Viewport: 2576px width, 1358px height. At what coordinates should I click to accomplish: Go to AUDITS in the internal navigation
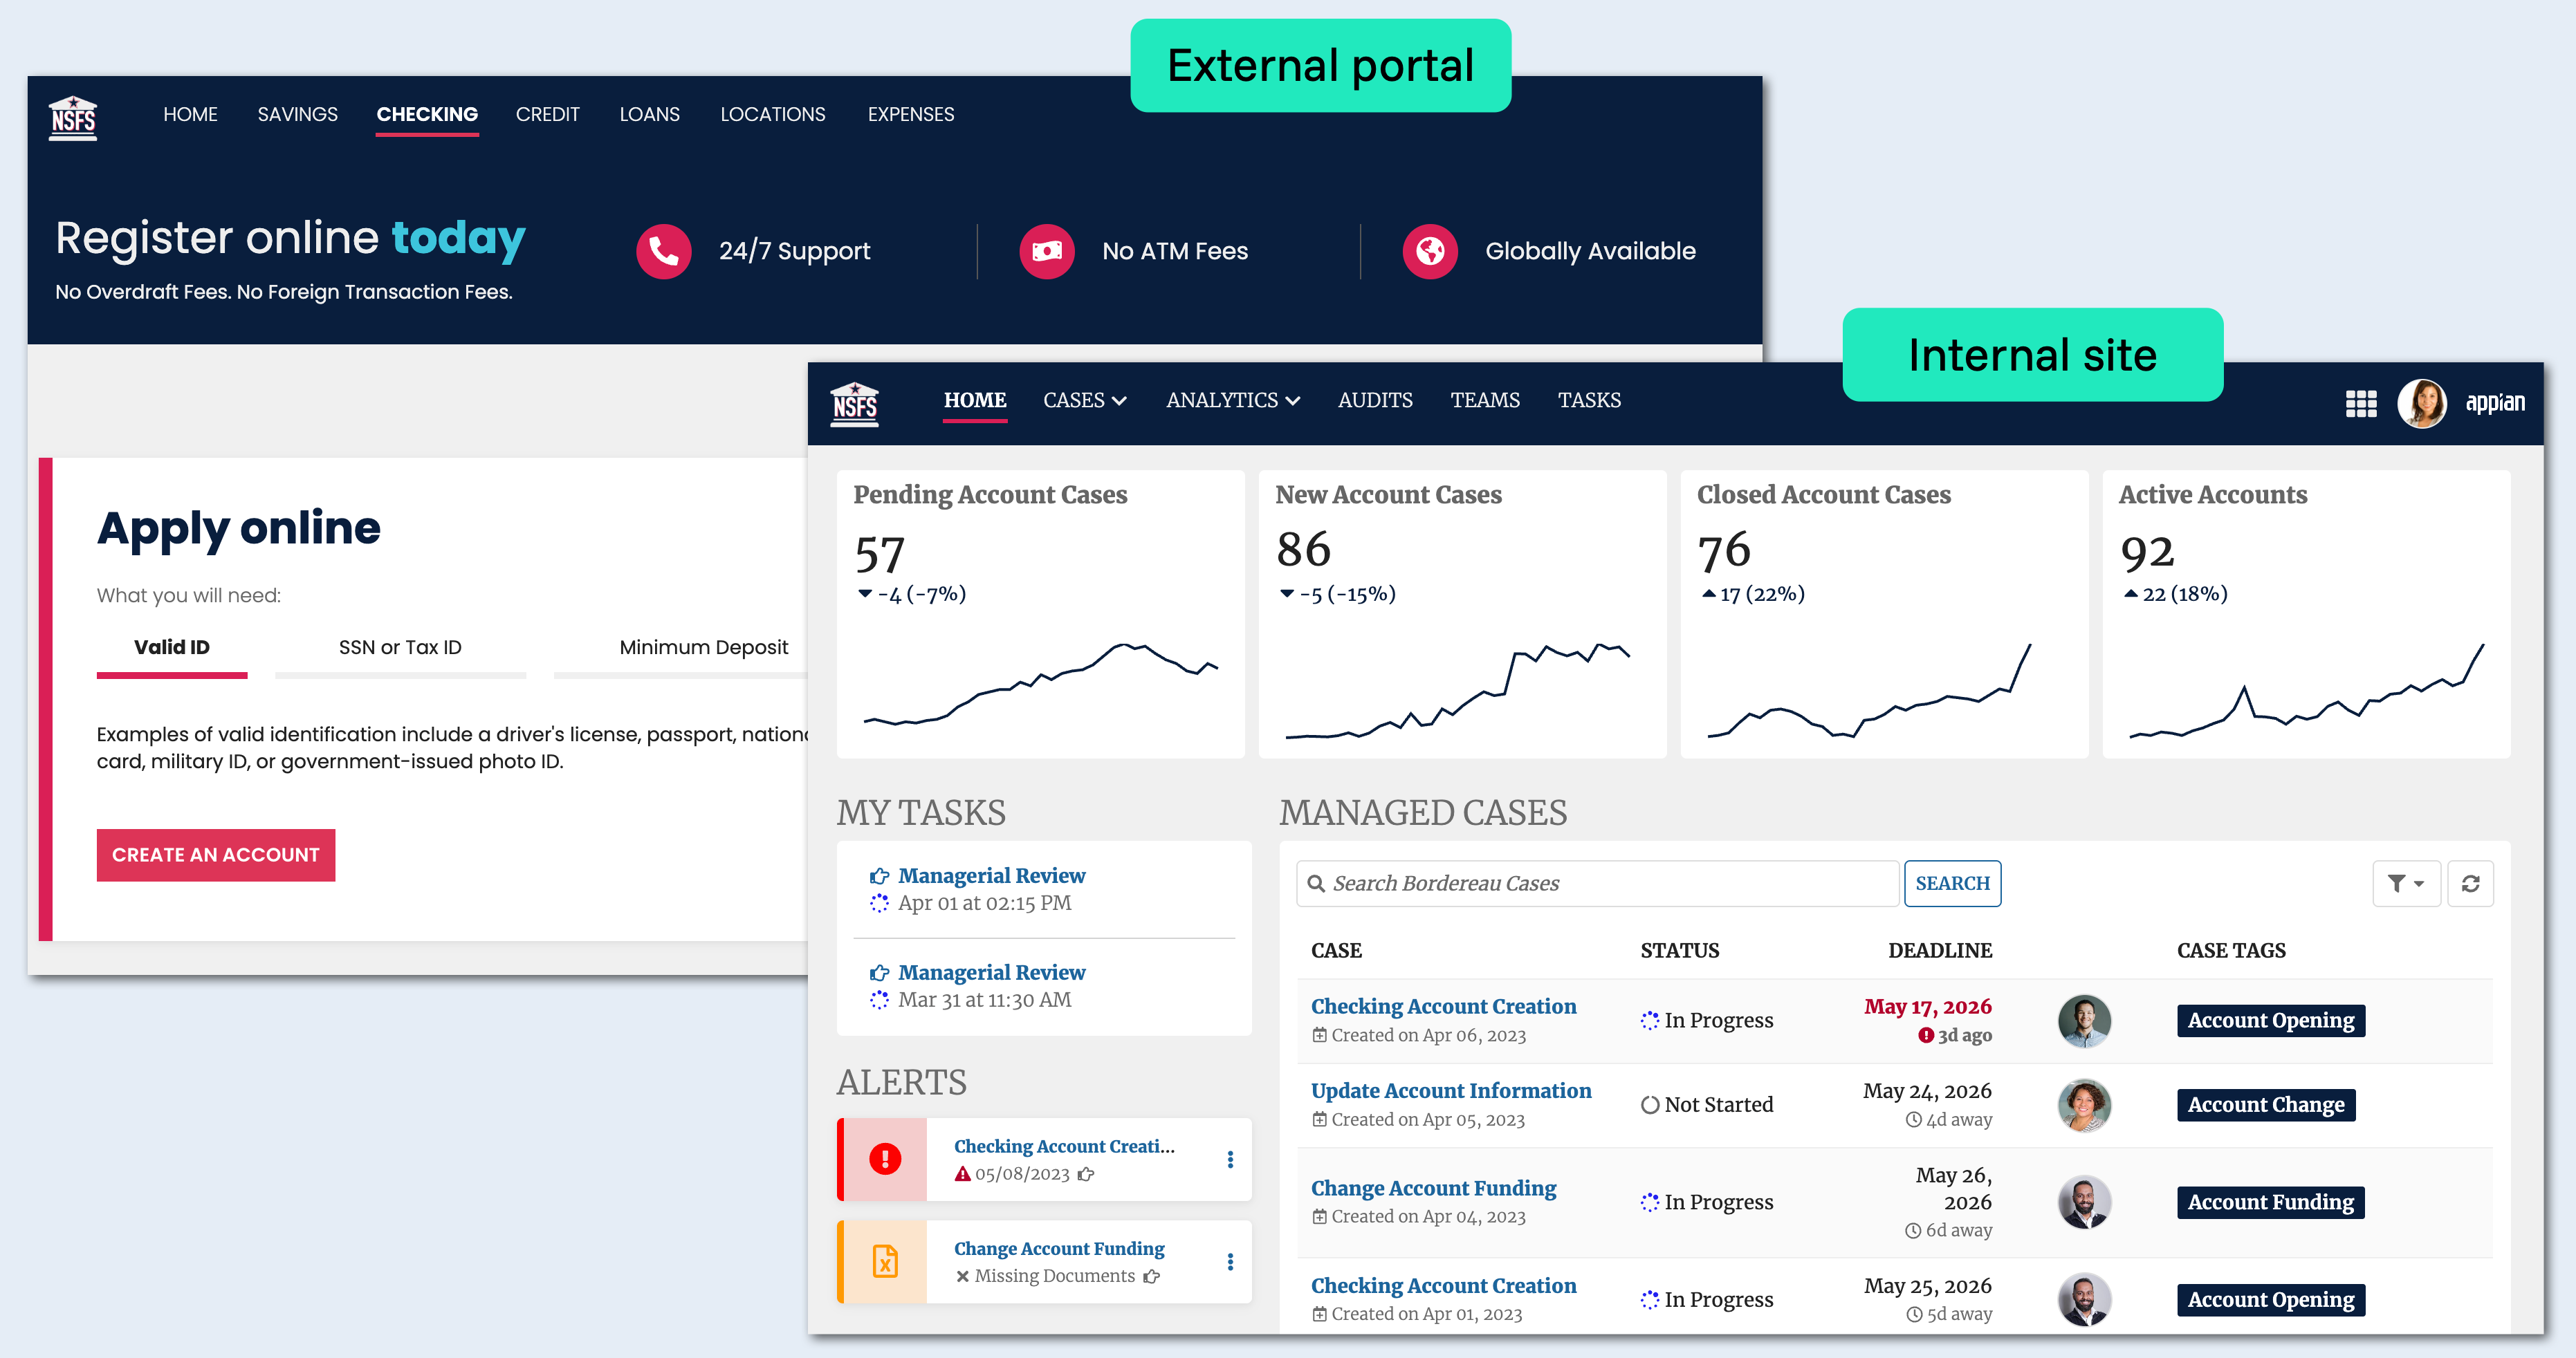pos(1374,401)
